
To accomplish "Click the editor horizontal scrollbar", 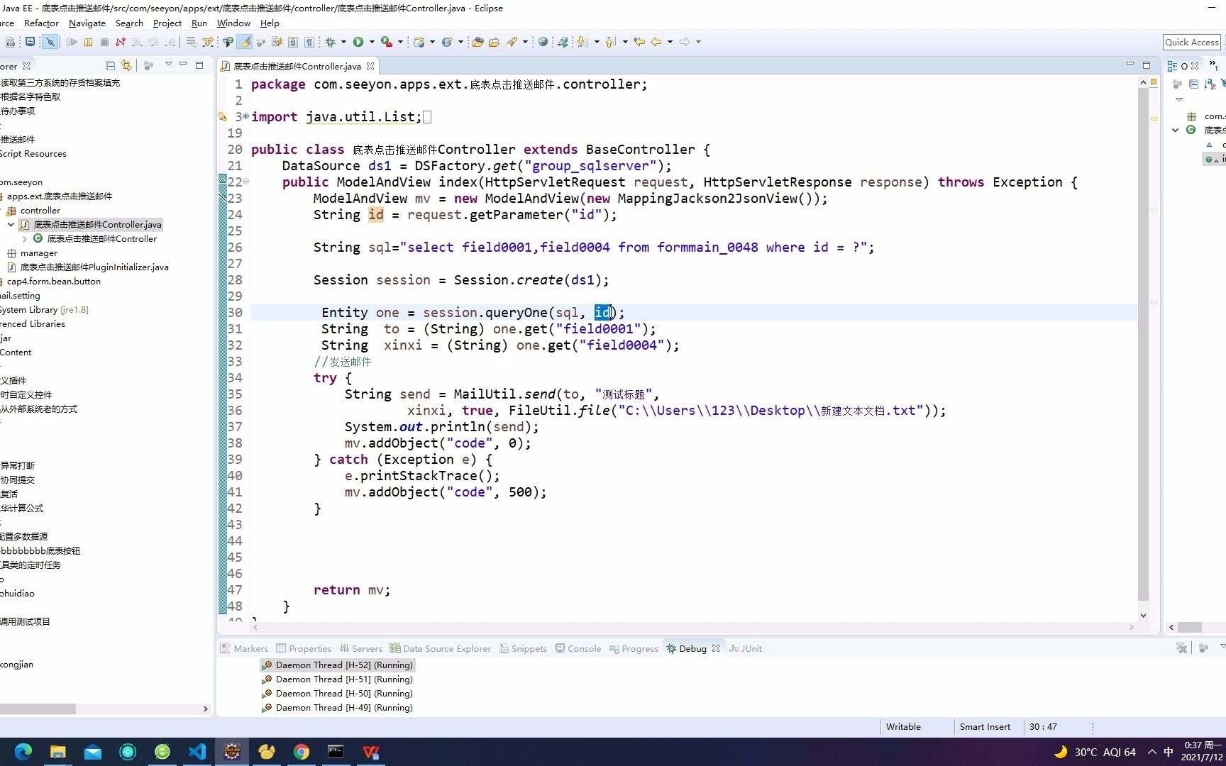I will coord(692,627).
